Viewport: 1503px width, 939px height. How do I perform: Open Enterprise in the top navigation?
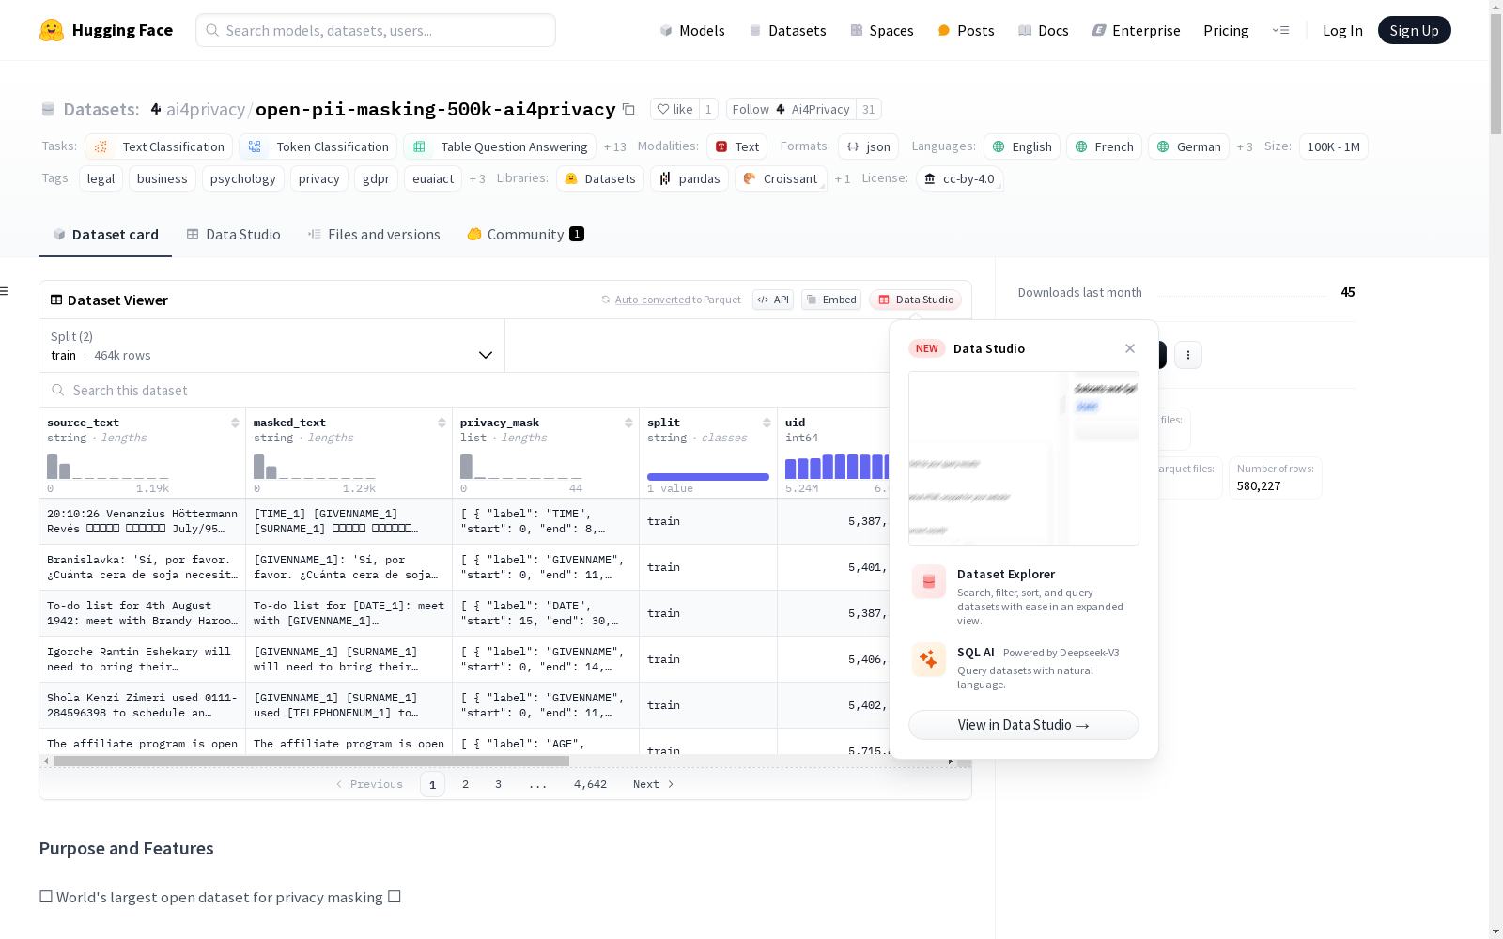click(1136, 31)
